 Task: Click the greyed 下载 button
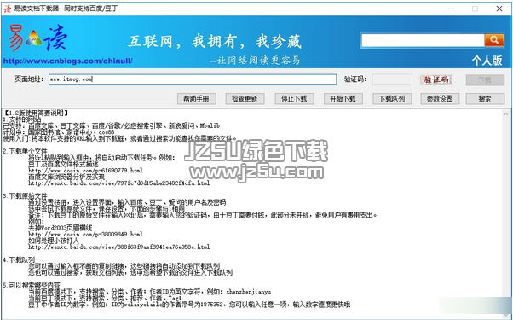click(485, 80)
